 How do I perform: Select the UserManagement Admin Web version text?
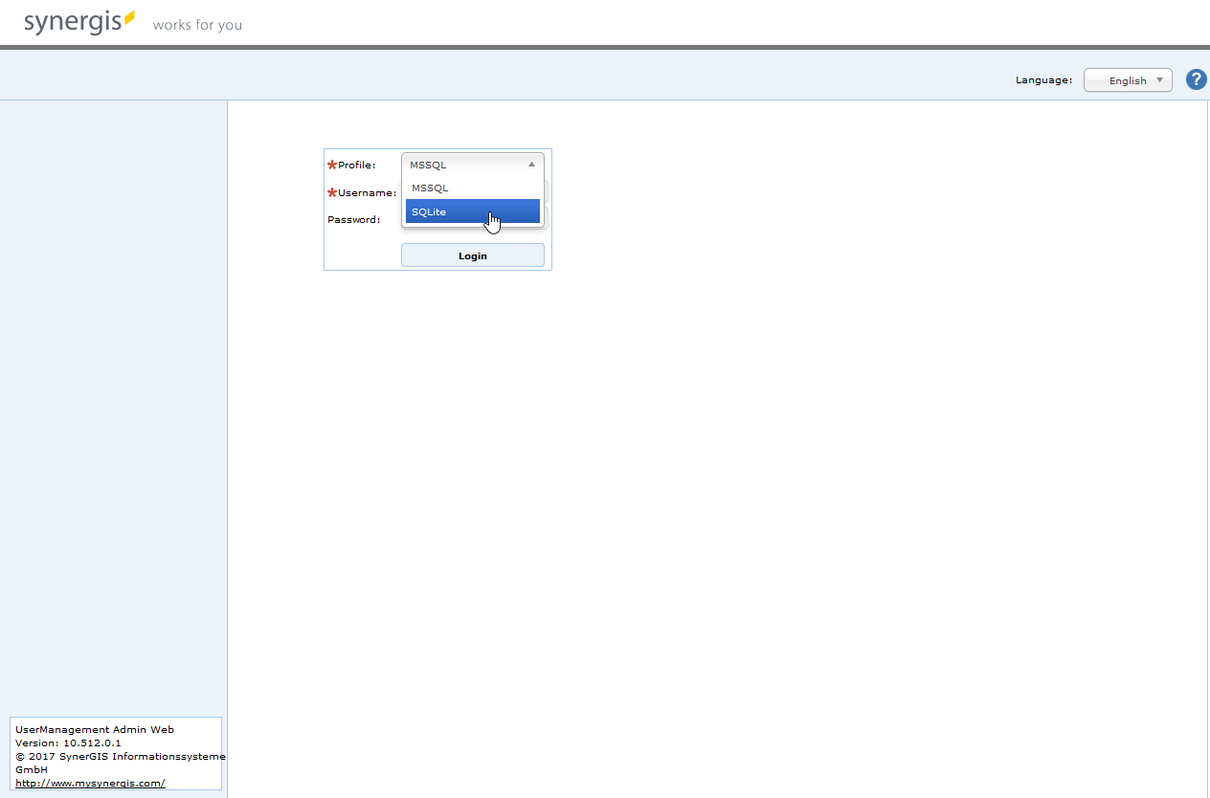click(93, 729)
